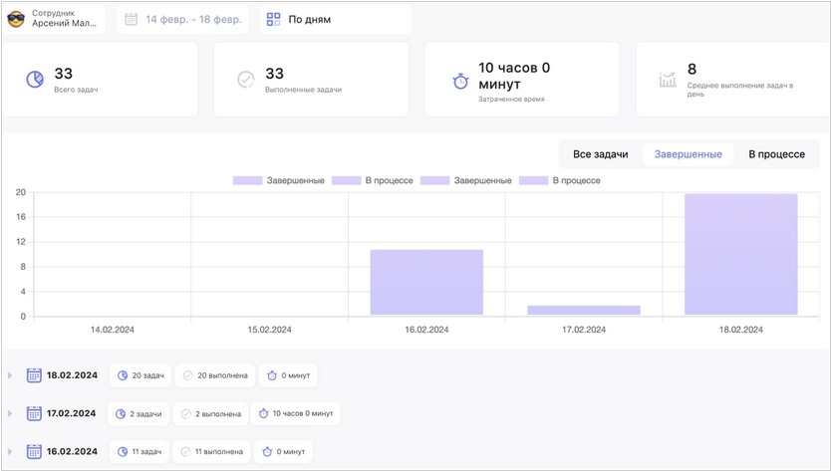This screenshot has width=831, height=471.
Task: Click the bar chart icon on average tasks card
Action: tap(668, 80)
